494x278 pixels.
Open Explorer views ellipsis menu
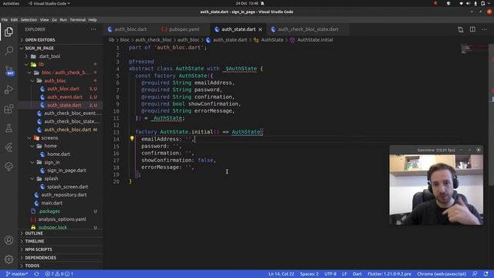(93, 29)
